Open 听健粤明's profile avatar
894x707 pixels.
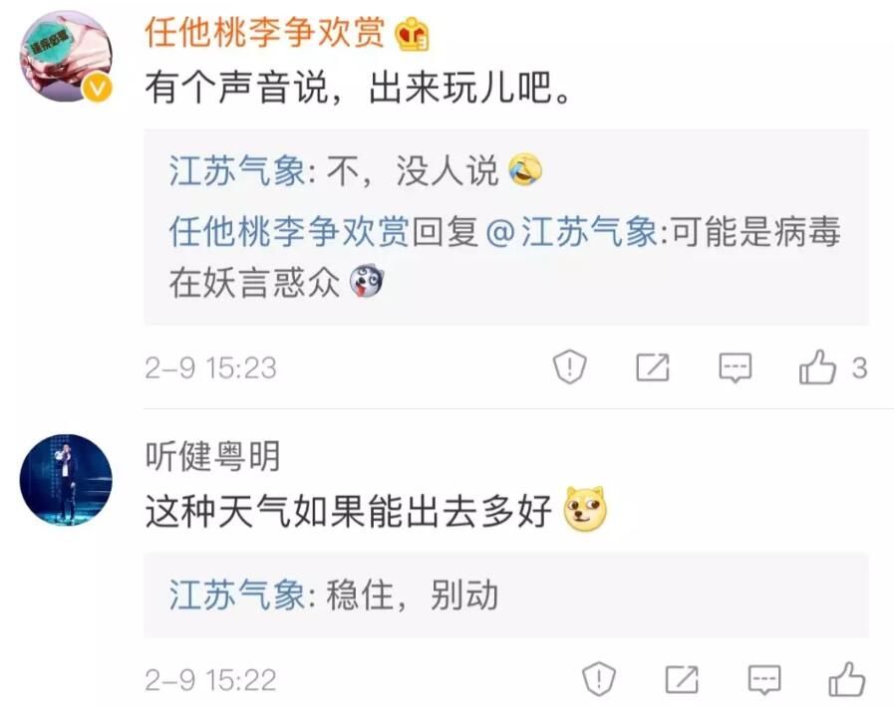pos(66,480)
